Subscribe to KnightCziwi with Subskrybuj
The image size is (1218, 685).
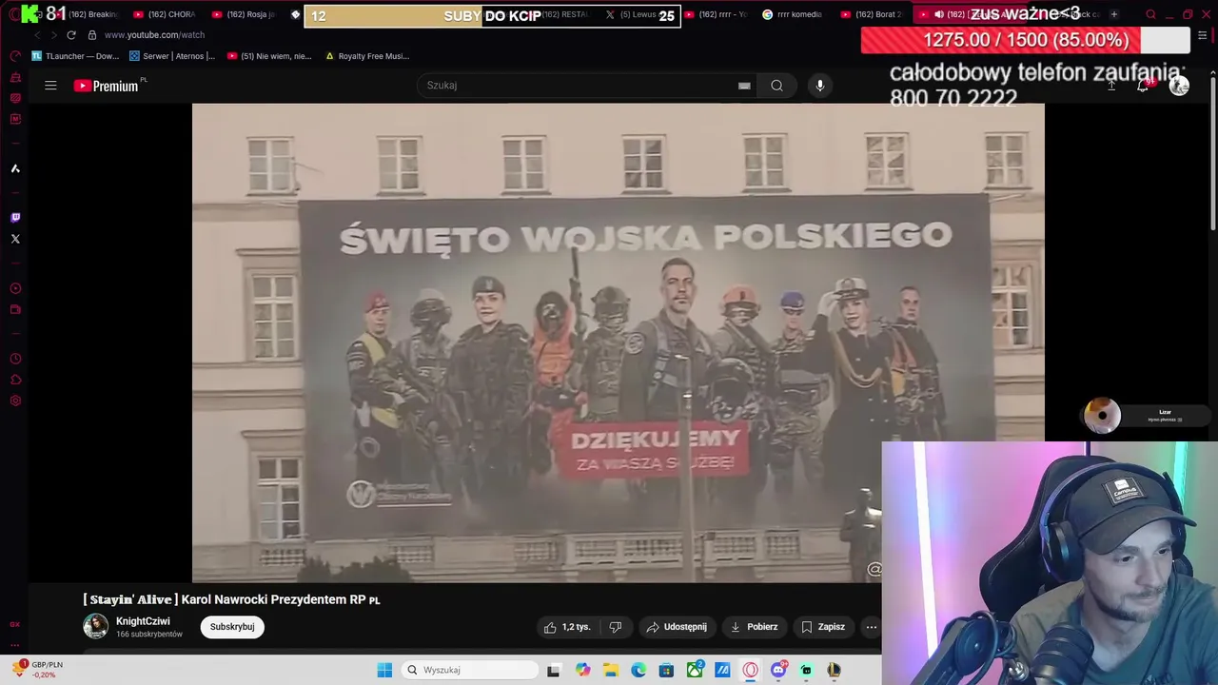pyautogui.click(x=232, y=627)
